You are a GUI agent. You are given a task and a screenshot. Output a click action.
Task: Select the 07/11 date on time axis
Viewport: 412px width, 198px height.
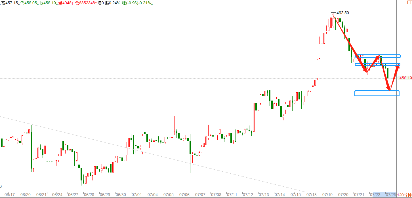[x=232, y=195]
